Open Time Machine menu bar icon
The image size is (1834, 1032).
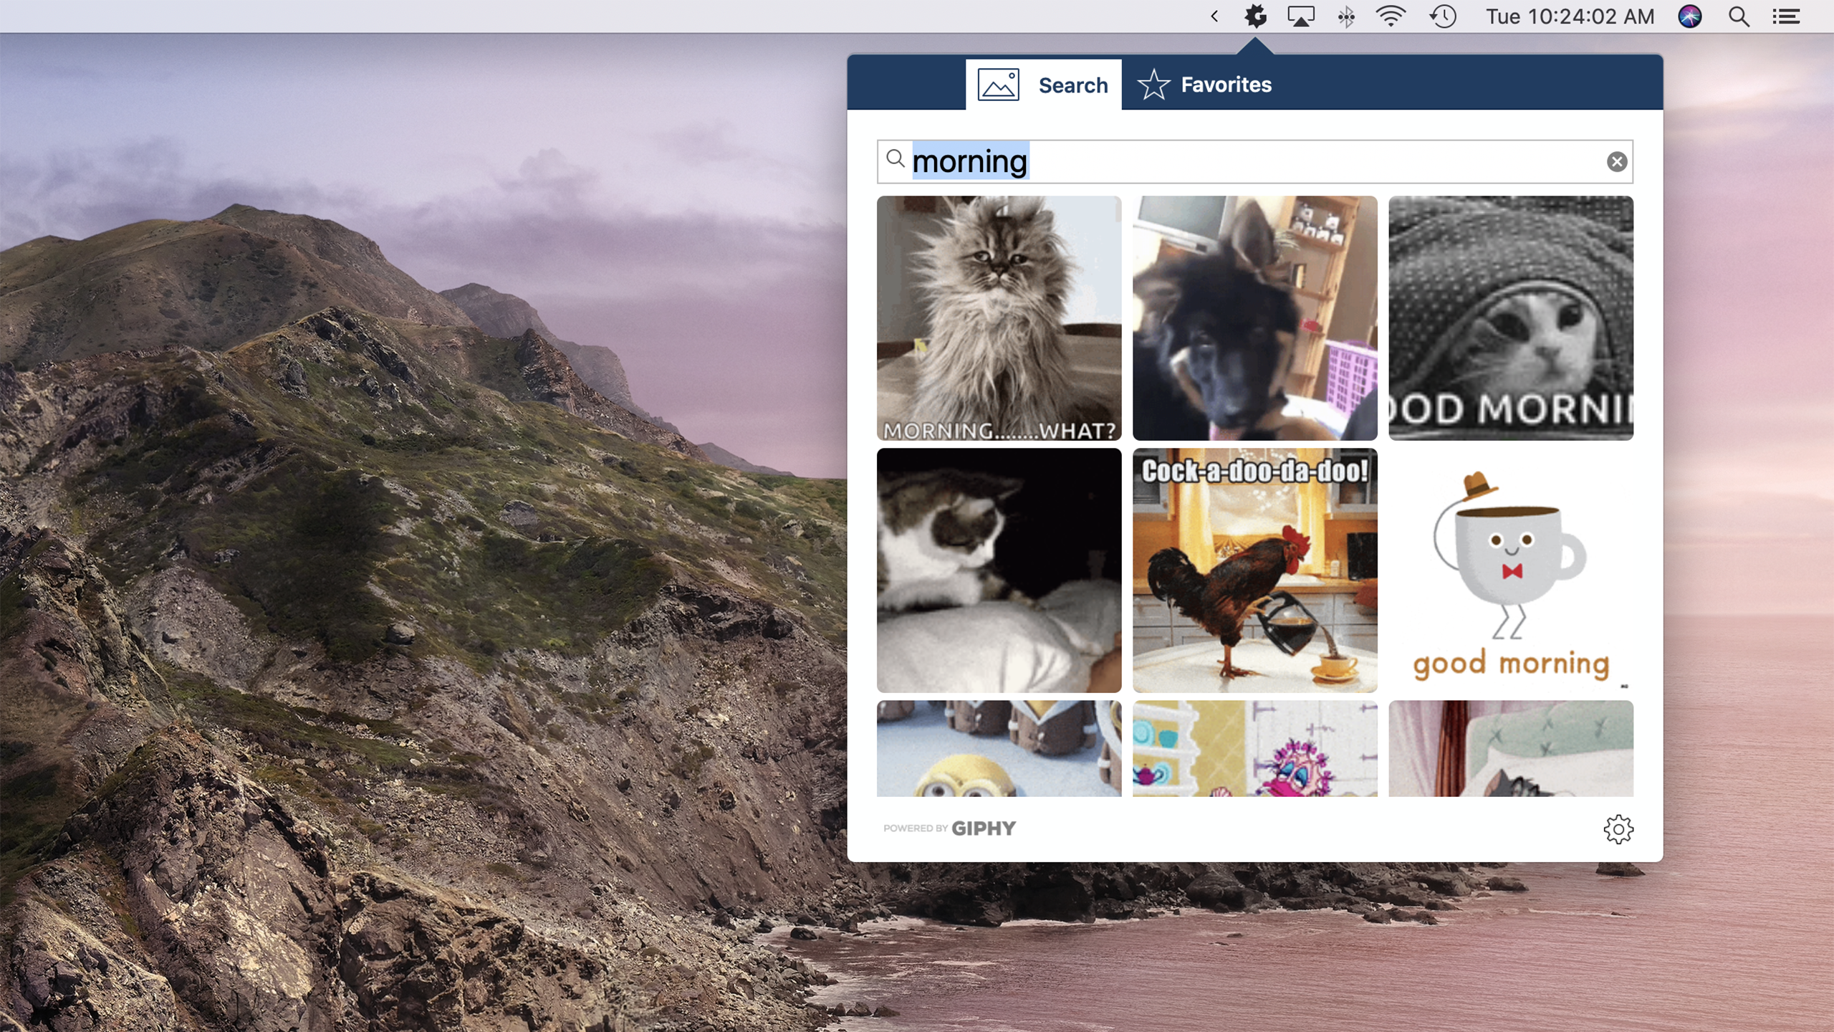[1443, 16]
